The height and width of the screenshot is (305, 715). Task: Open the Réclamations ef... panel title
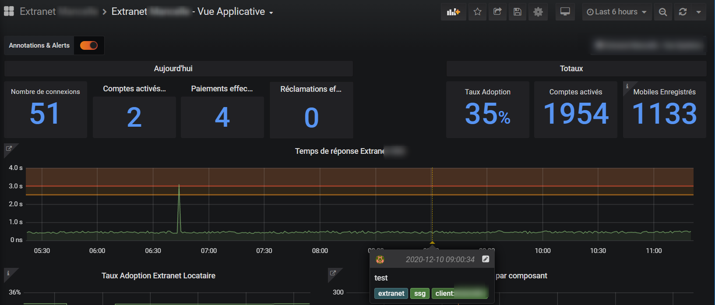(x=311, y=89)
